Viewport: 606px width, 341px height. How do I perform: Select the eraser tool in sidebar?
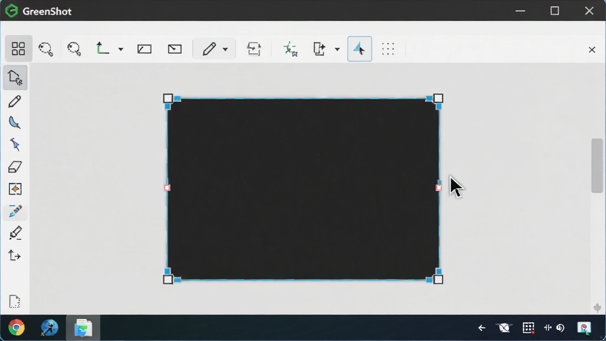coord(15,167)
